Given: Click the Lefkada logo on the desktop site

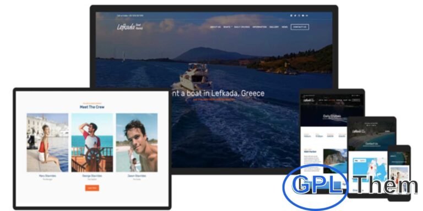Looking at the screenshot, I should pos(130,27).
